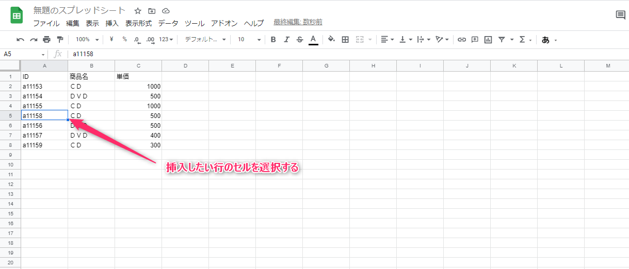629x269 pixels.
Task: Select cell containing a11157
Action: (x=44, y=135)
